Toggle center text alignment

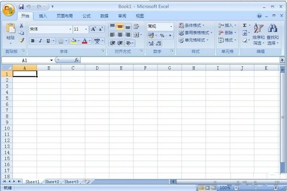120,34
